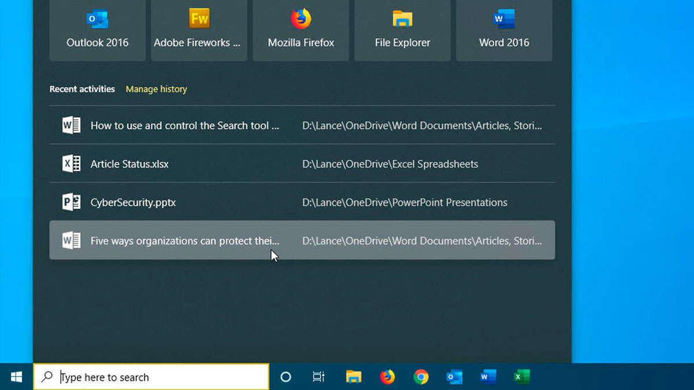The image size is (694, 390).
Task: Click the Word icon beside 'Five ways organizations'
Action: pos(71,240)
